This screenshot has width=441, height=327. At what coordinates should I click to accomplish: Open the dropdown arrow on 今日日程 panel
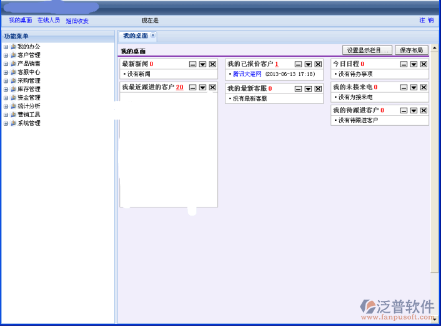pyautogui.click(x=414, y=64)
